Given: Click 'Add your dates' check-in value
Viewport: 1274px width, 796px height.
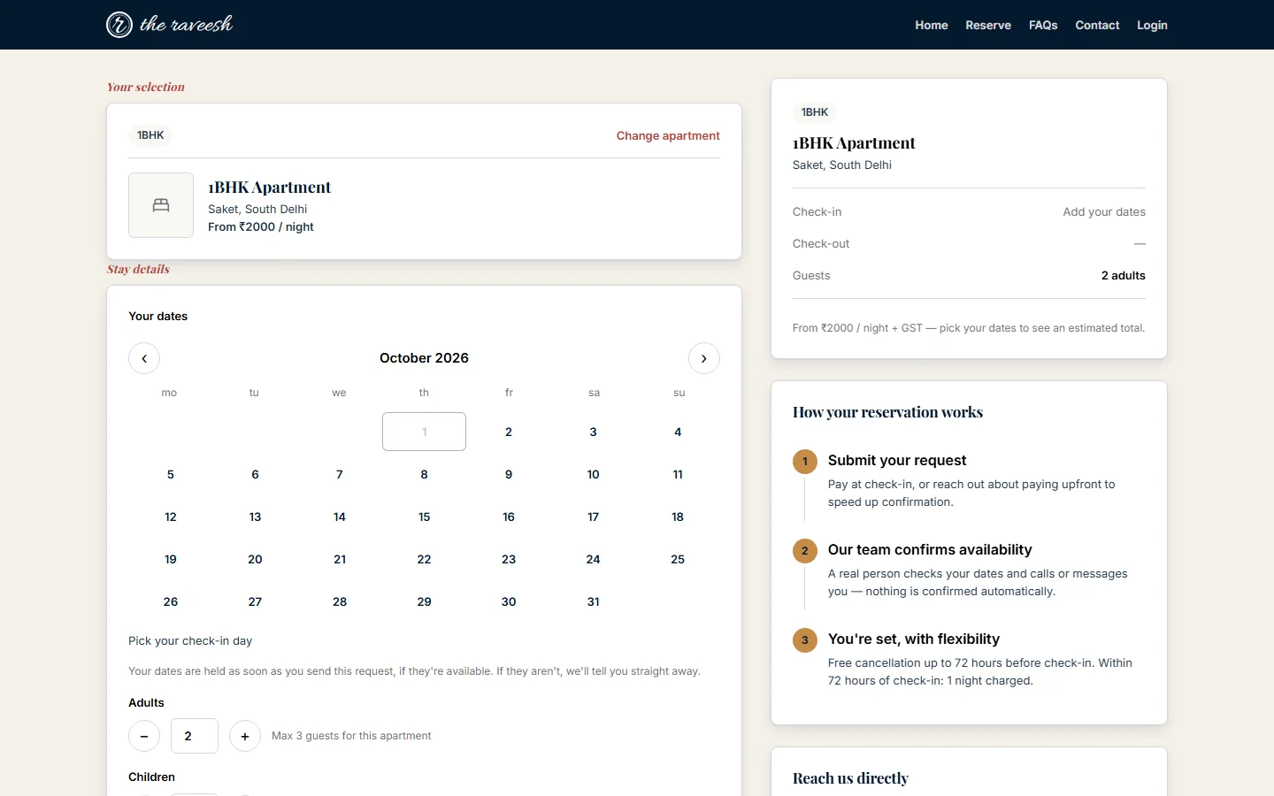Looking at the screenshot, I should [x=1104, y=212].
